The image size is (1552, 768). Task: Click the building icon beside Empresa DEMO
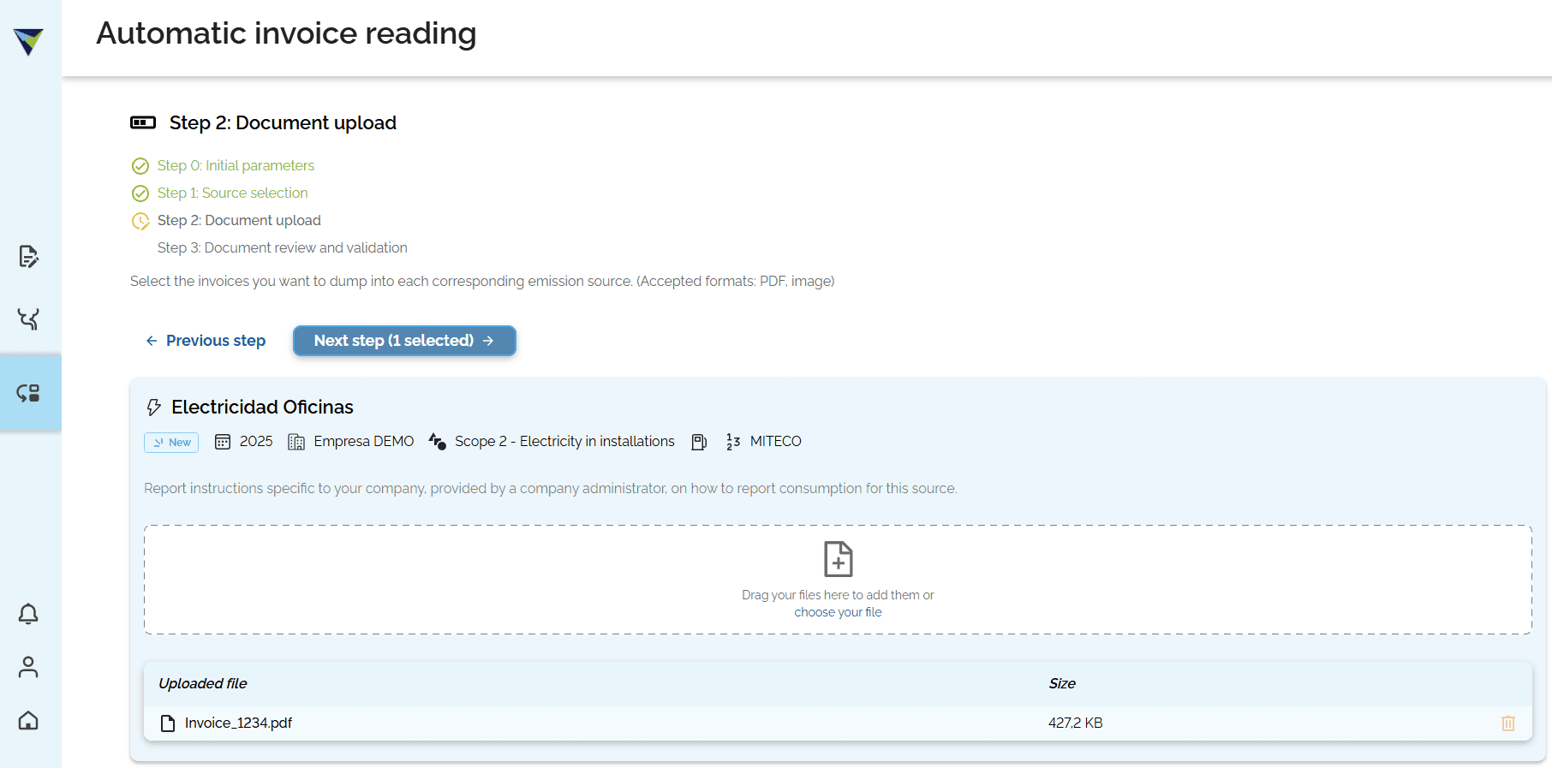pos(296,442)
